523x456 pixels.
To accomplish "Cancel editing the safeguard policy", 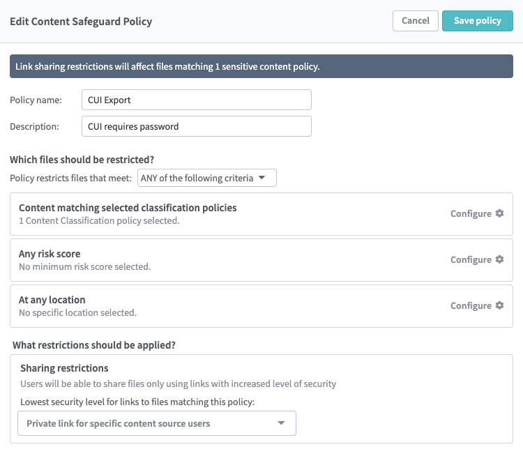I will 416,21.
